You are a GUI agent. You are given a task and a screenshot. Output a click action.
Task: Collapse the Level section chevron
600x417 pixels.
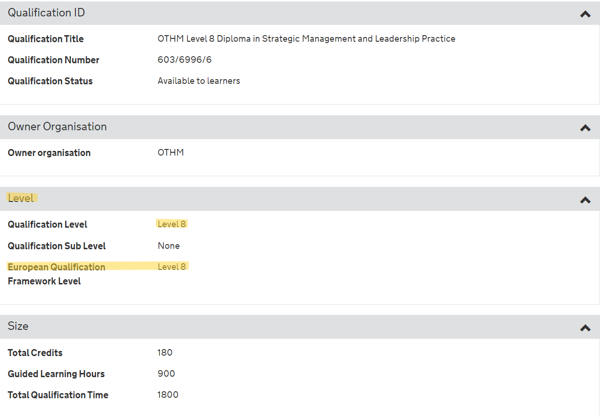click(x=585, y=200)
